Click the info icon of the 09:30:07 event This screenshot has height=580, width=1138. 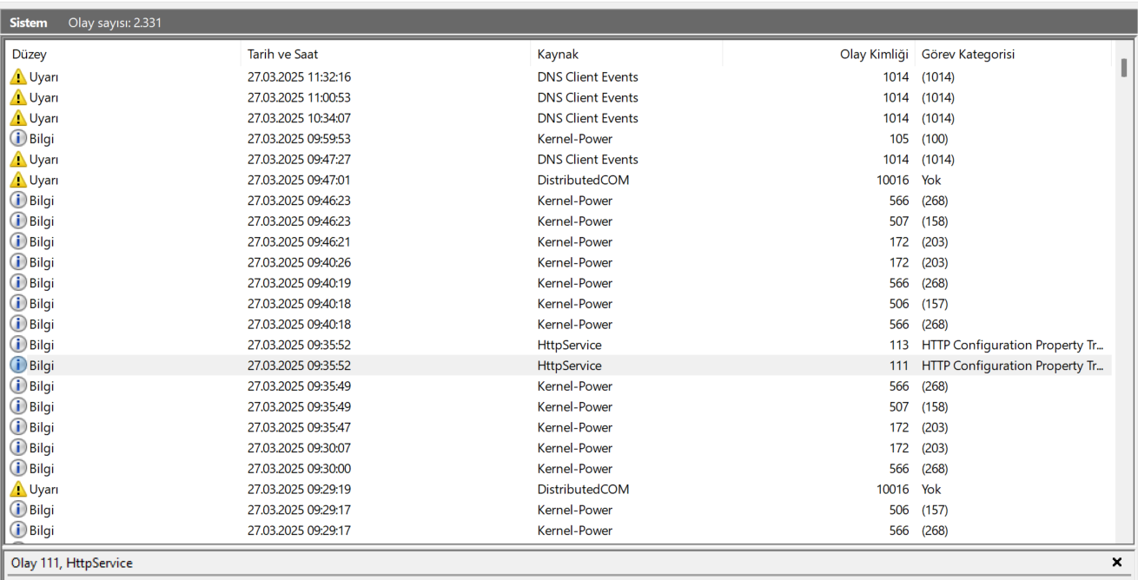[18, 448]
